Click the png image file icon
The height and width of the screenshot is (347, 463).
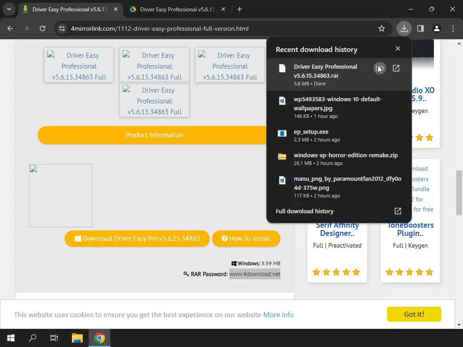pos(282,180)
